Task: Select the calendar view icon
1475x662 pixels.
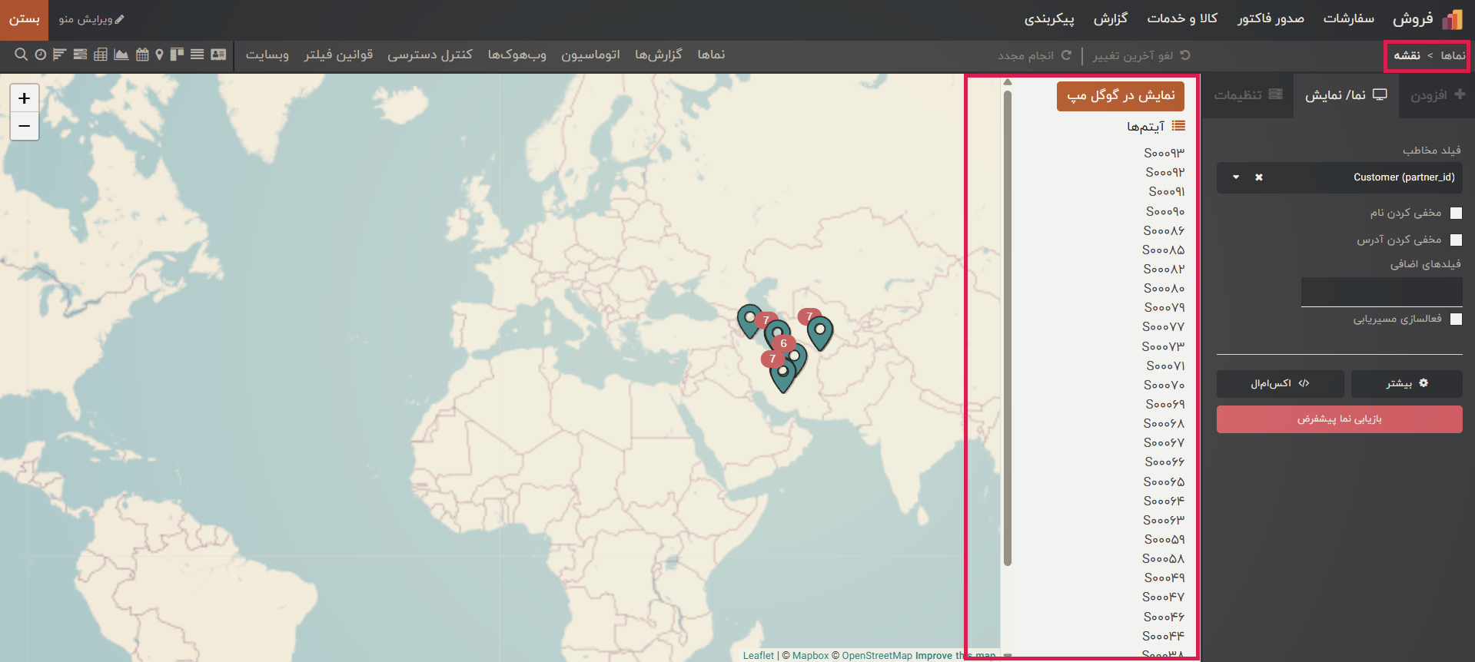Action: tap(142, 55)
